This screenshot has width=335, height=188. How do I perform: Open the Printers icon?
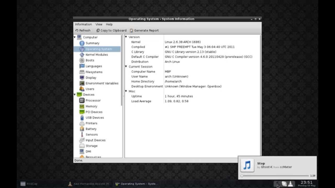[82, 123]
